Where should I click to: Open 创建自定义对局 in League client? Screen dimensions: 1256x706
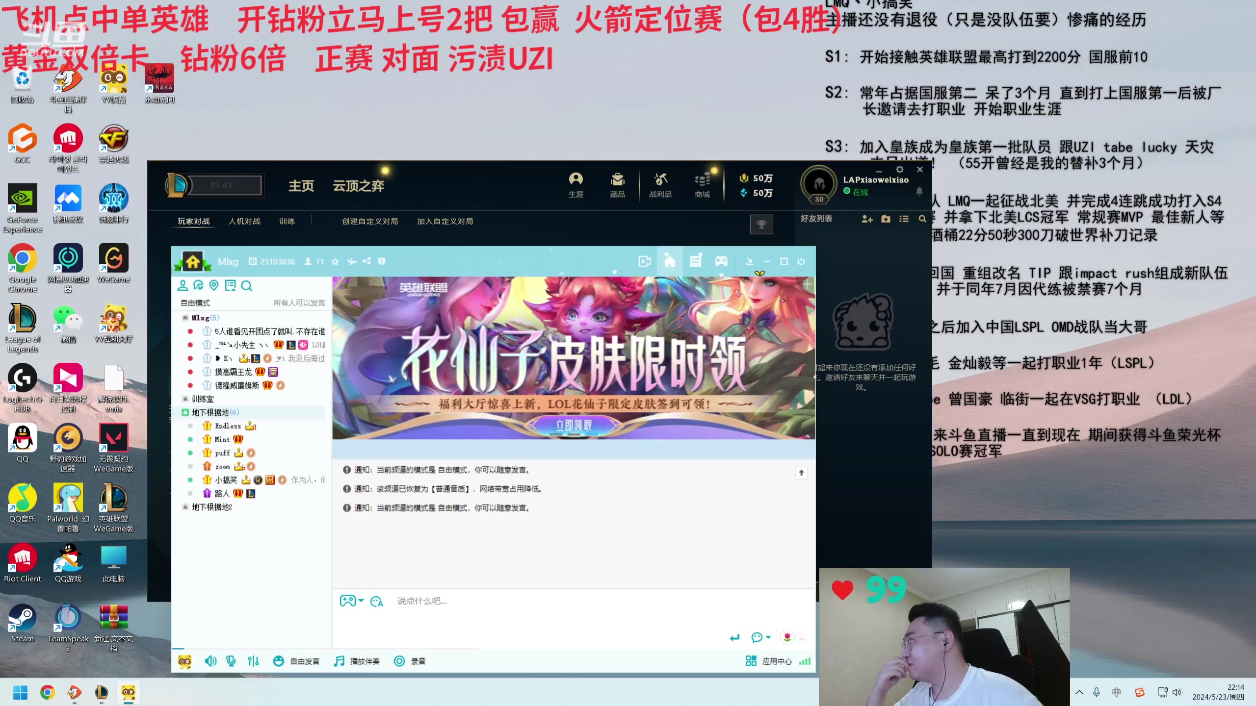(370, 221)
